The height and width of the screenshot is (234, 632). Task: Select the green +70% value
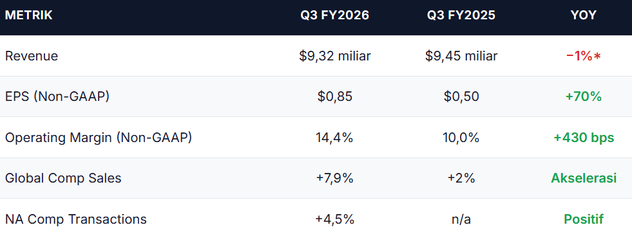[x=583, y=96]
